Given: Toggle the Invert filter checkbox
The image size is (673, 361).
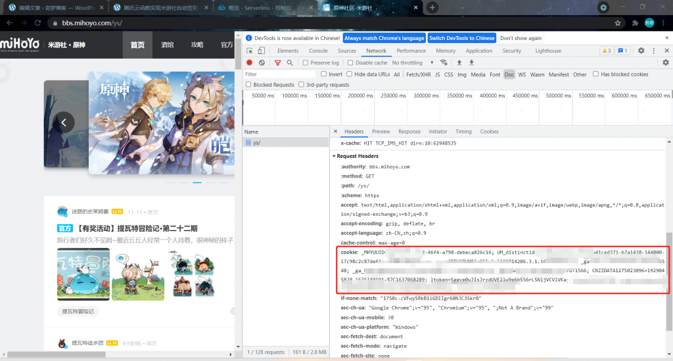Looking at the screenshot, I should (323, 74).
